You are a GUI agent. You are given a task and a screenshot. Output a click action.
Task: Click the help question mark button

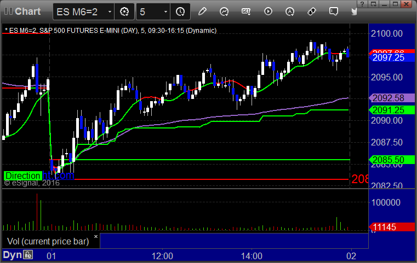coord(362,4)
